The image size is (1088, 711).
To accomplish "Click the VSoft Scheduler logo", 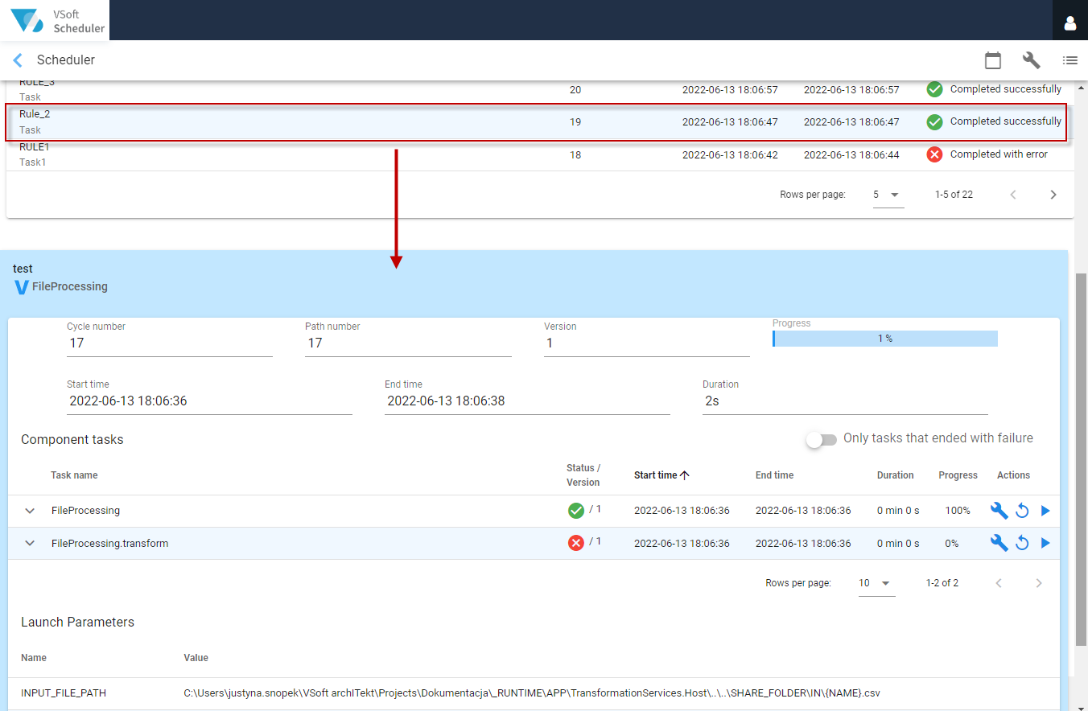I will pyautogui.click(x=55, y=20).
